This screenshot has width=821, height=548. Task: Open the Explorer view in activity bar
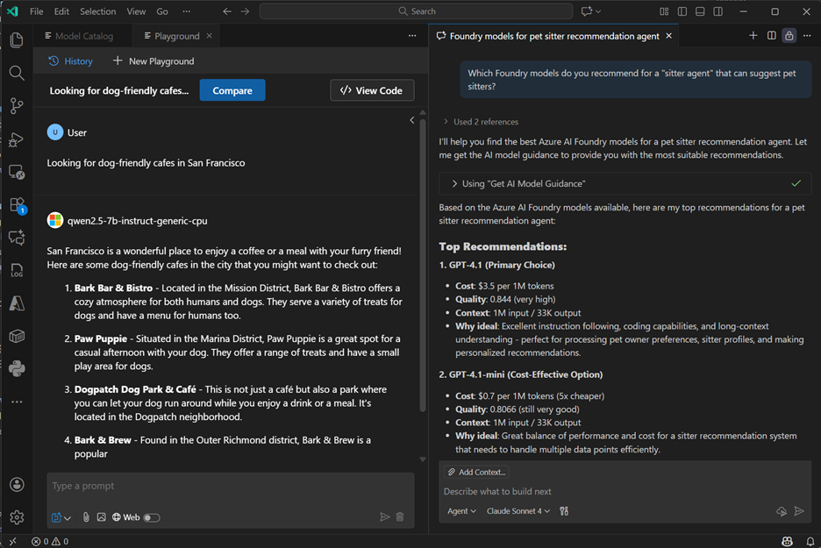click(17, 40)
